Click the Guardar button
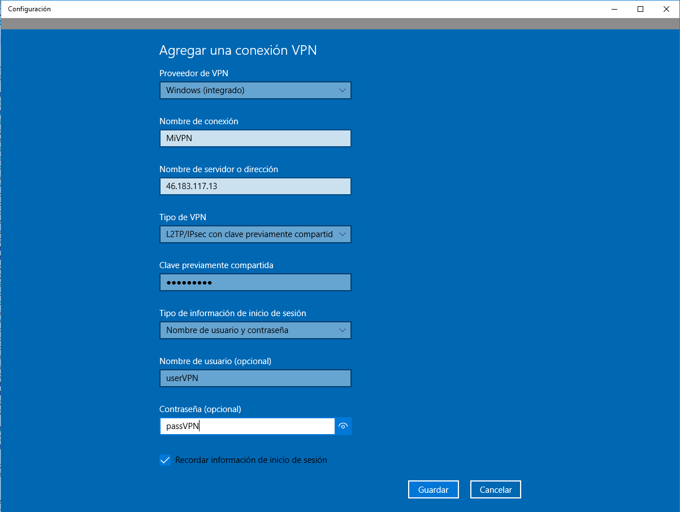 pos(433,490)
